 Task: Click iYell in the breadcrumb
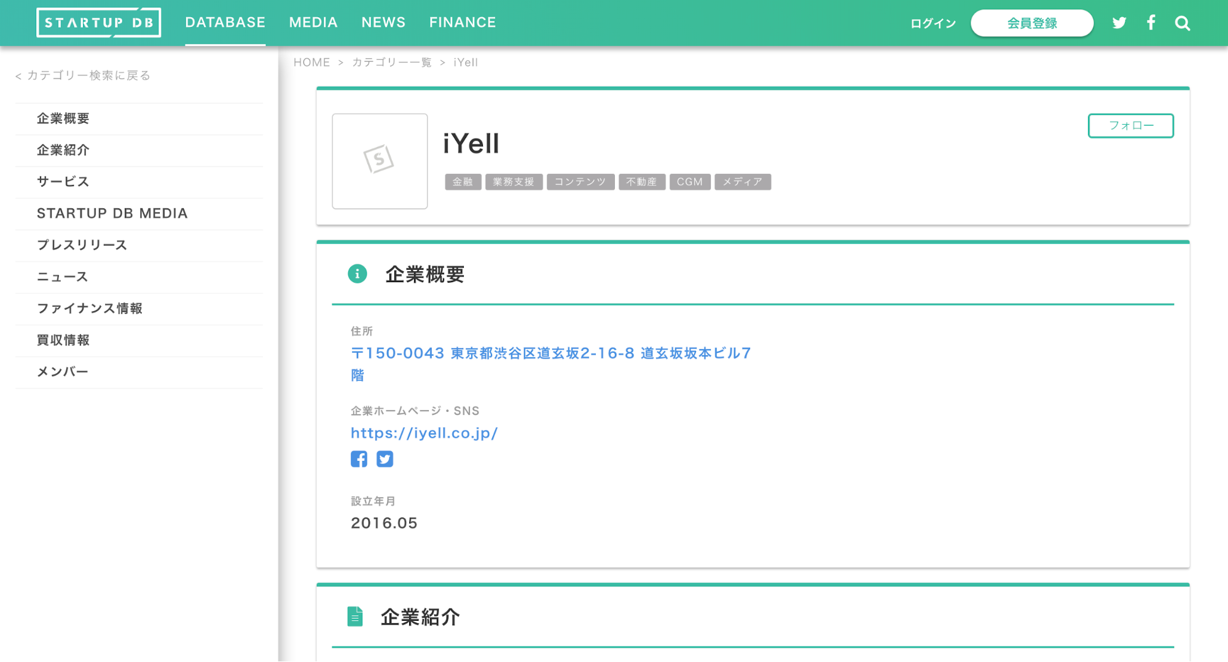coord(466,62)
